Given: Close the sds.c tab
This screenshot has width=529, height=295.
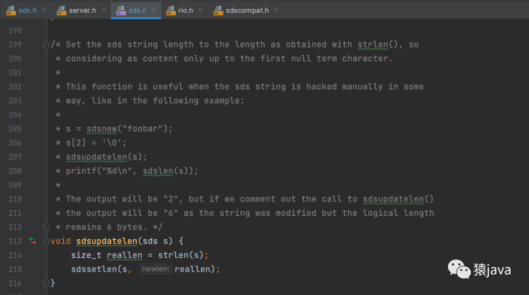Looking at the screenshot, I should click(x=153, y=10).
